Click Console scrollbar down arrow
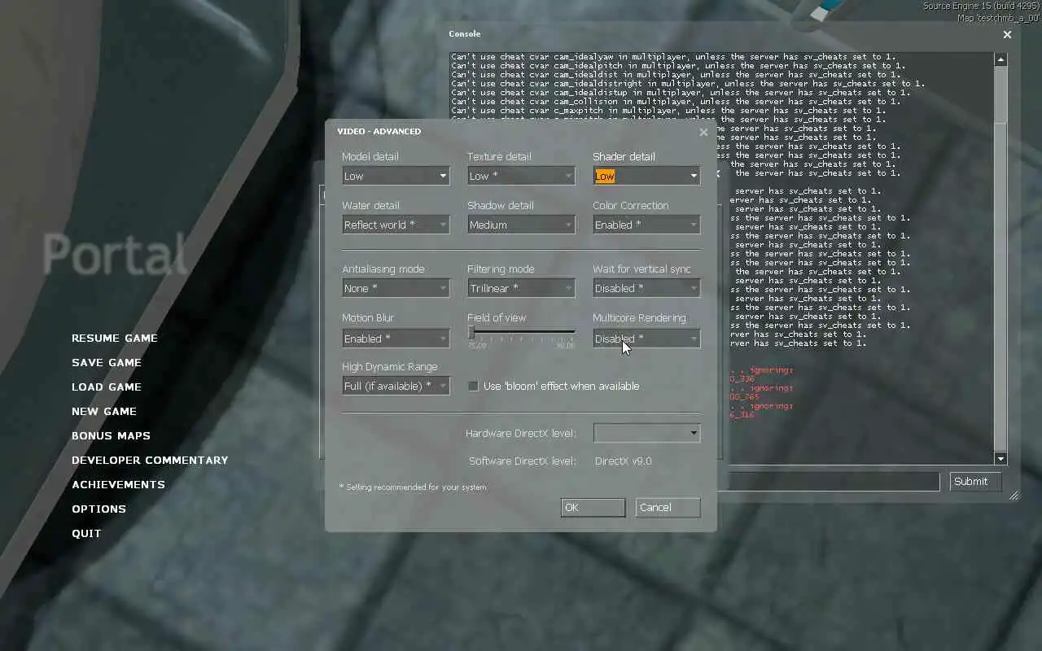Image resolution: width=1042 pixels, height=651 pixels. pyautogui.click(x=1000, y=459)
